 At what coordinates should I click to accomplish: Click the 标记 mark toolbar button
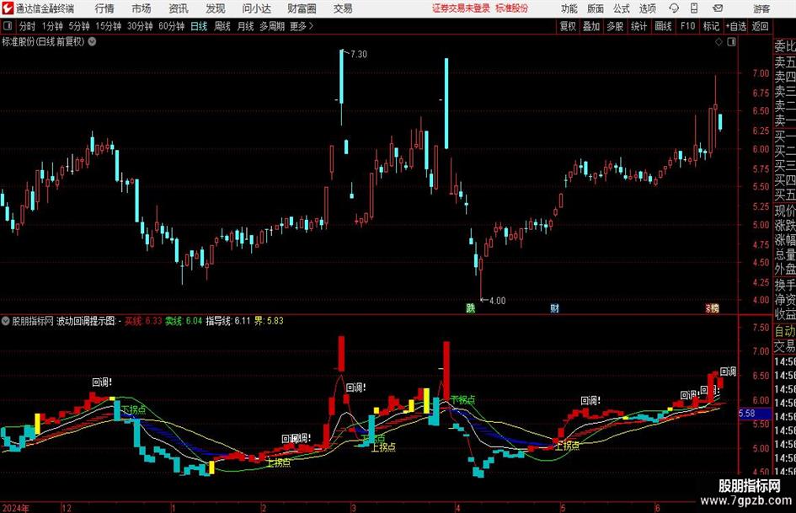[711, 26]
